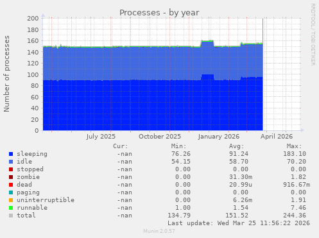Click the idle legend color swatch
Image resolution: width=319 pixels, height=238 pixels.
[x=11, y=162]
